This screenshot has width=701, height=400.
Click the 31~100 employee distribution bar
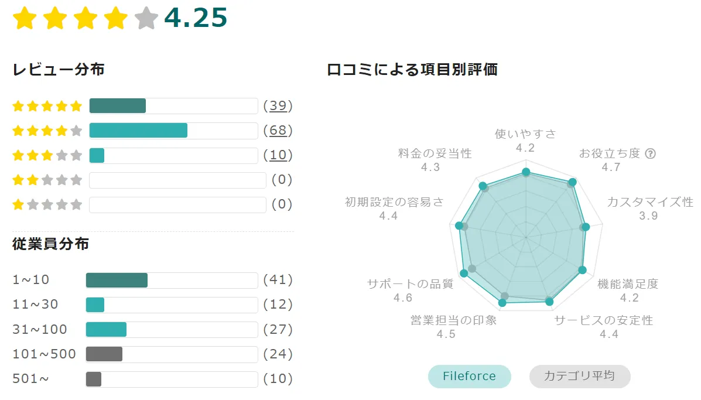point(106,330)
